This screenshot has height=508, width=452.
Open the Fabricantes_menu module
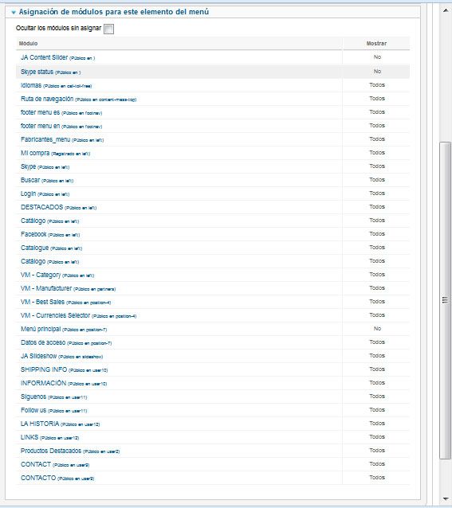tap(45, 139)
